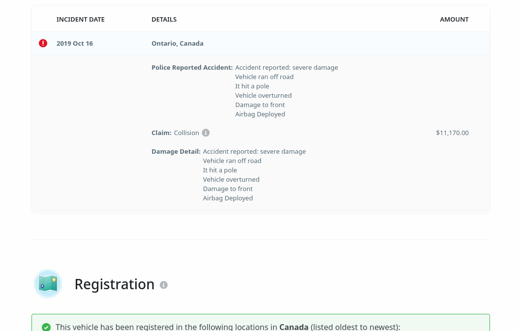Click the Ontario, Canada location text
This screenshot has width=519, height=331.
(x=178, y=44)
